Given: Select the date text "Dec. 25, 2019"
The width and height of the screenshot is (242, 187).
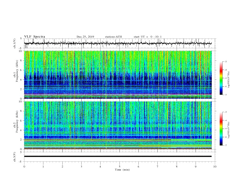Looking at the screenshot, I should point(85,37).
